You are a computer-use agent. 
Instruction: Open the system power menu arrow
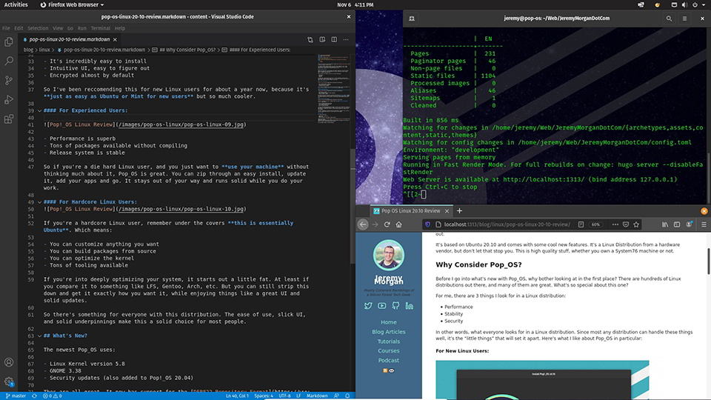pos(704,5)
